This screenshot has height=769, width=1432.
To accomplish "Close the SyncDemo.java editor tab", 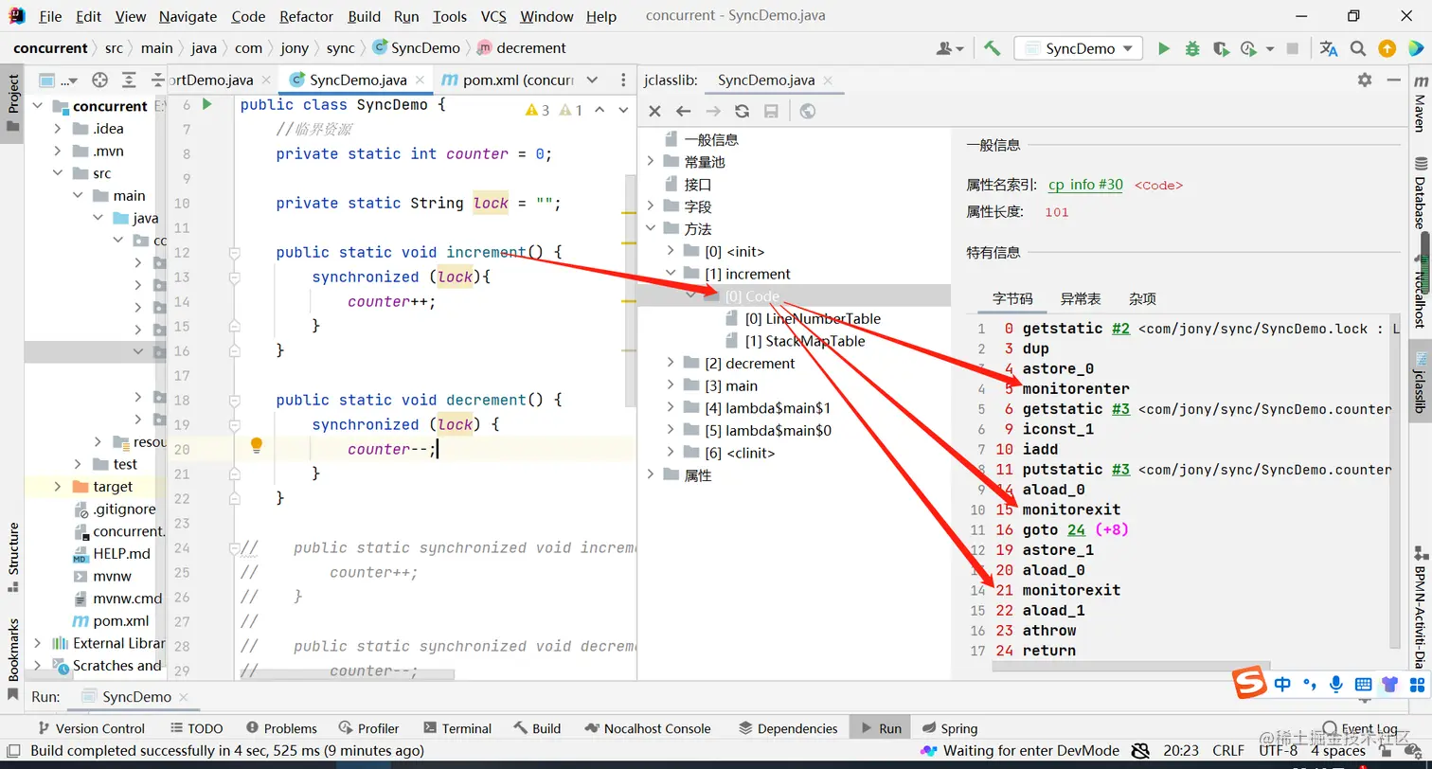I will [421, 80].
